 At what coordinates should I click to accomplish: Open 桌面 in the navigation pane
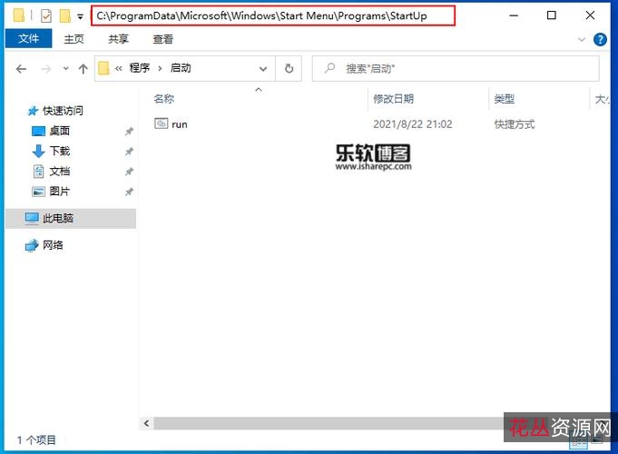tap(60, 131)
